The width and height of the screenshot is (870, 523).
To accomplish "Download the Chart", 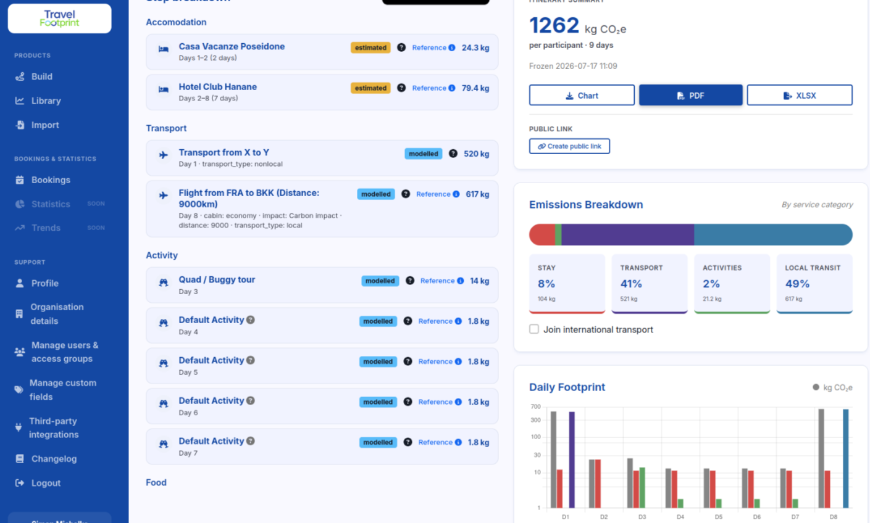I will (x=582, y=96).
